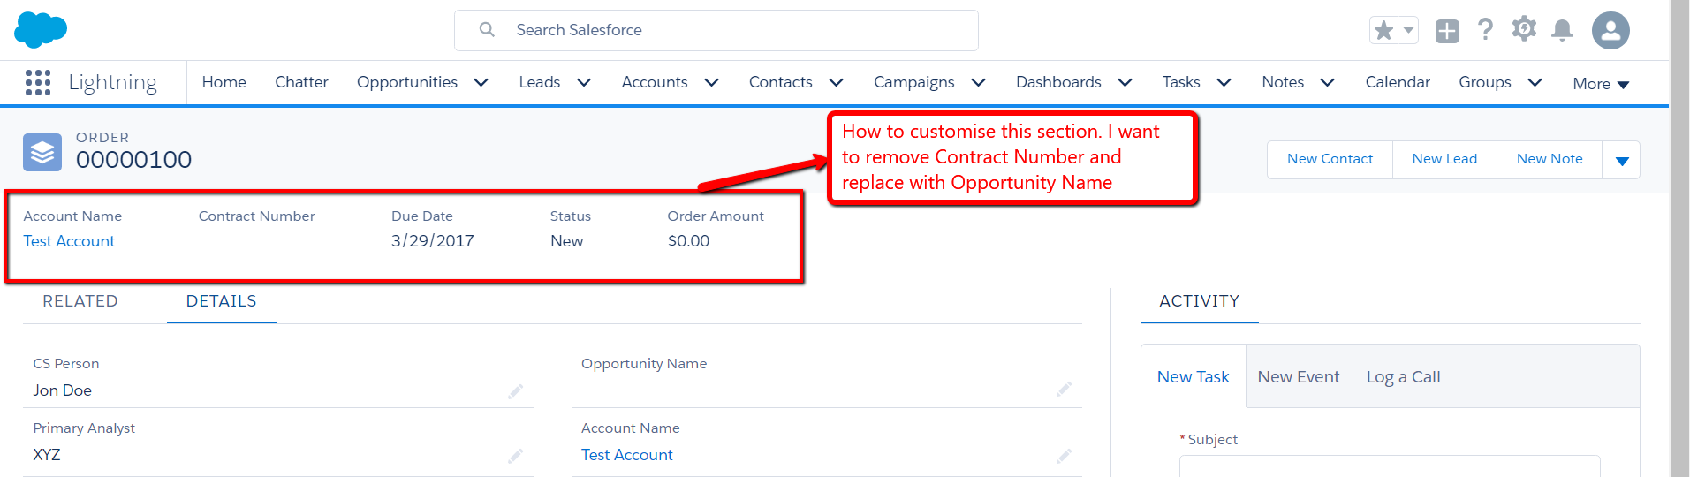This screenshot has height=477, width=1690.
Task: Click the Favorites star icon
Action: [1383, 31]
